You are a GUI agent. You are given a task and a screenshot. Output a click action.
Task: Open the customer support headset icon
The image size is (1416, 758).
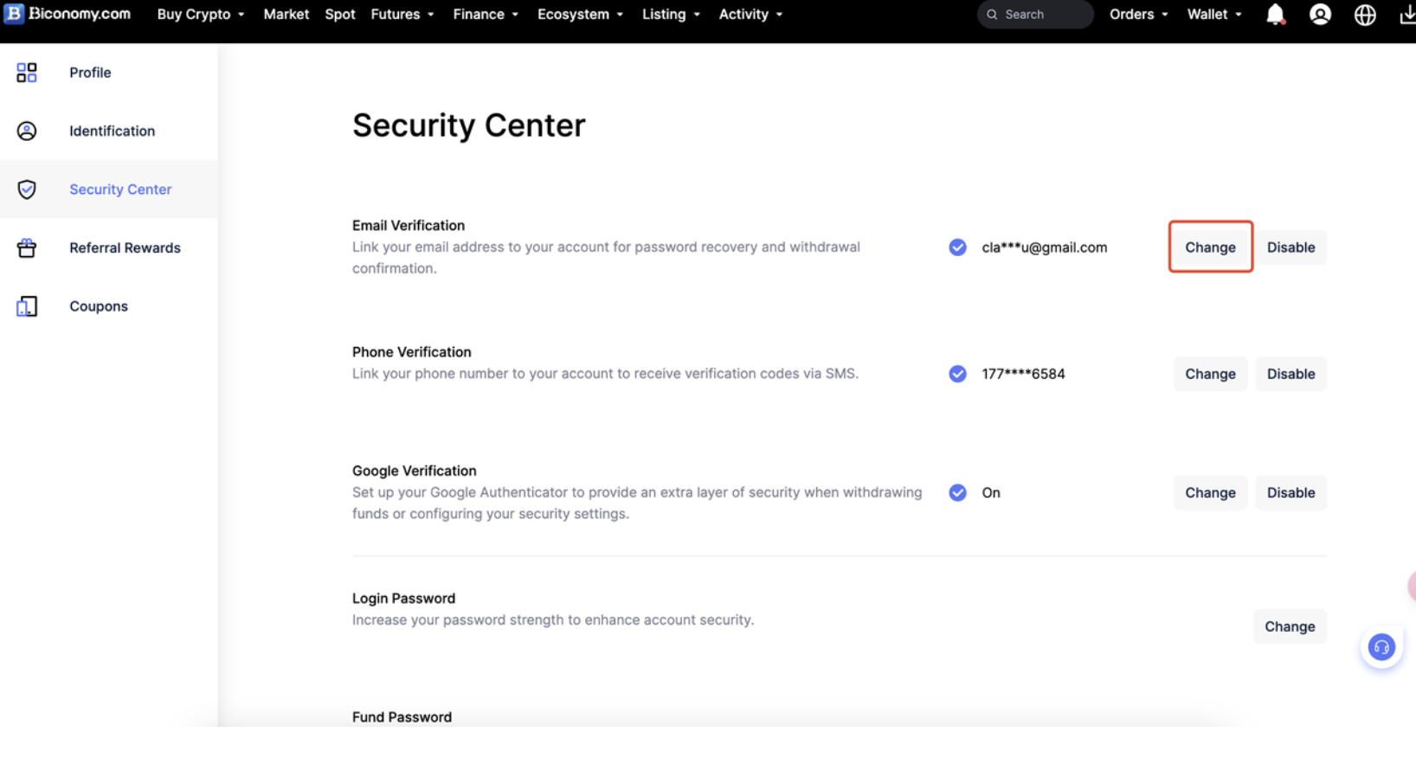[1381, 647]
